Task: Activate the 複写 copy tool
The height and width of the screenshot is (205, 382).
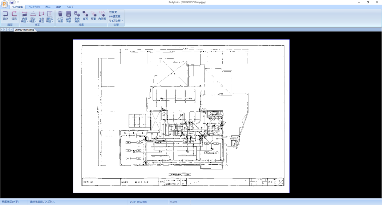Action: point(85,15)
